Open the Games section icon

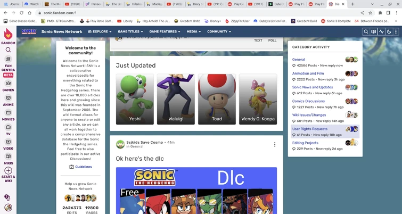[x=8, y=83]
